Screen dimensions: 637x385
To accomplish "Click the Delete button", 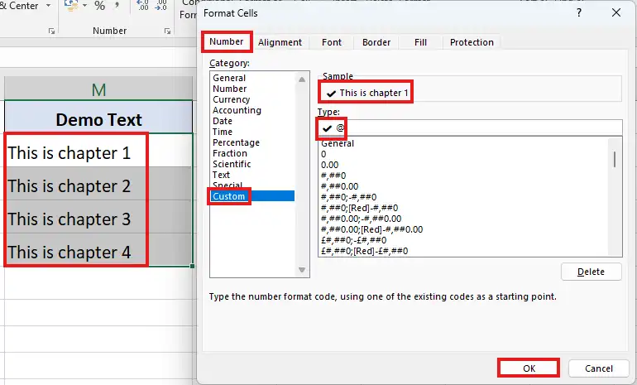I will point(591,272).
